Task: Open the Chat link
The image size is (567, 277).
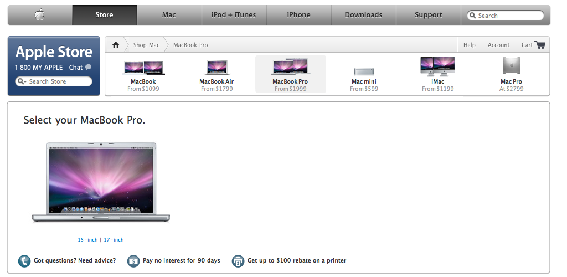Action: pos(76,68)
